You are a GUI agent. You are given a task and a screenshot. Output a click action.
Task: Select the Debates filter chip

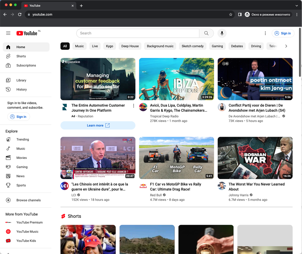tap(237, 46)
